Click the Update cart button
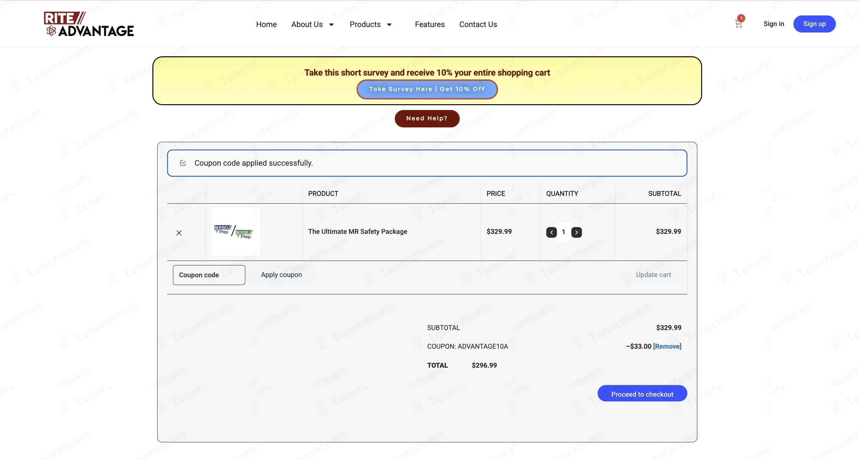Viewport: 859px width, 460px height. [653, 274]
